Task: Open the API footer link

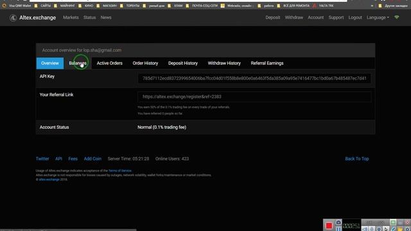Action: point(58,158)
